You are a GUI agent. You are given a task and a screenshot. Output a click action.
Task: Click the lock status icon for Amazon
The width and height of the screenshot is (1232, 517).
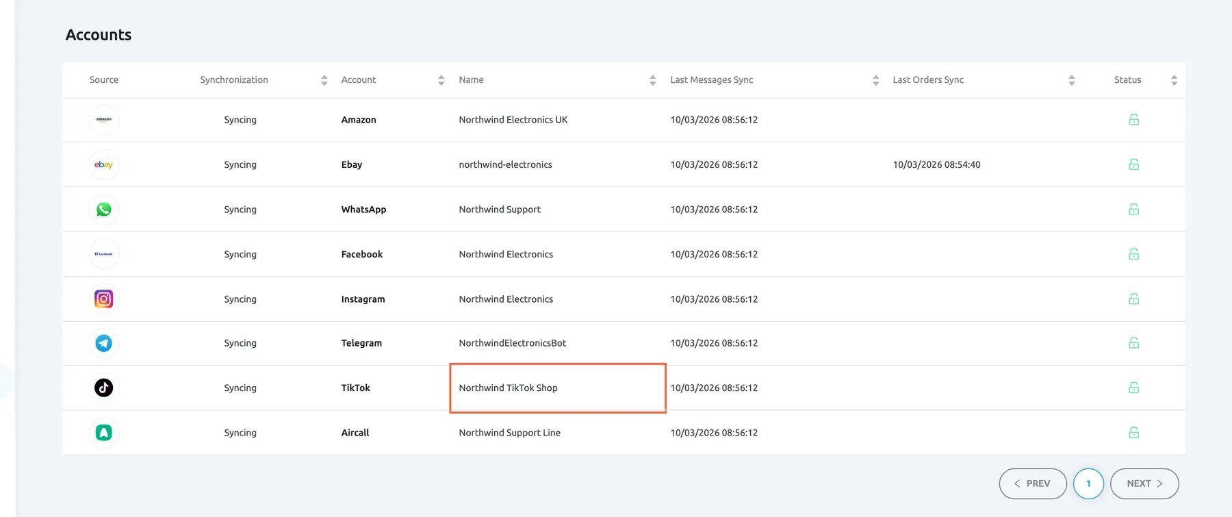pos(1134,120)
